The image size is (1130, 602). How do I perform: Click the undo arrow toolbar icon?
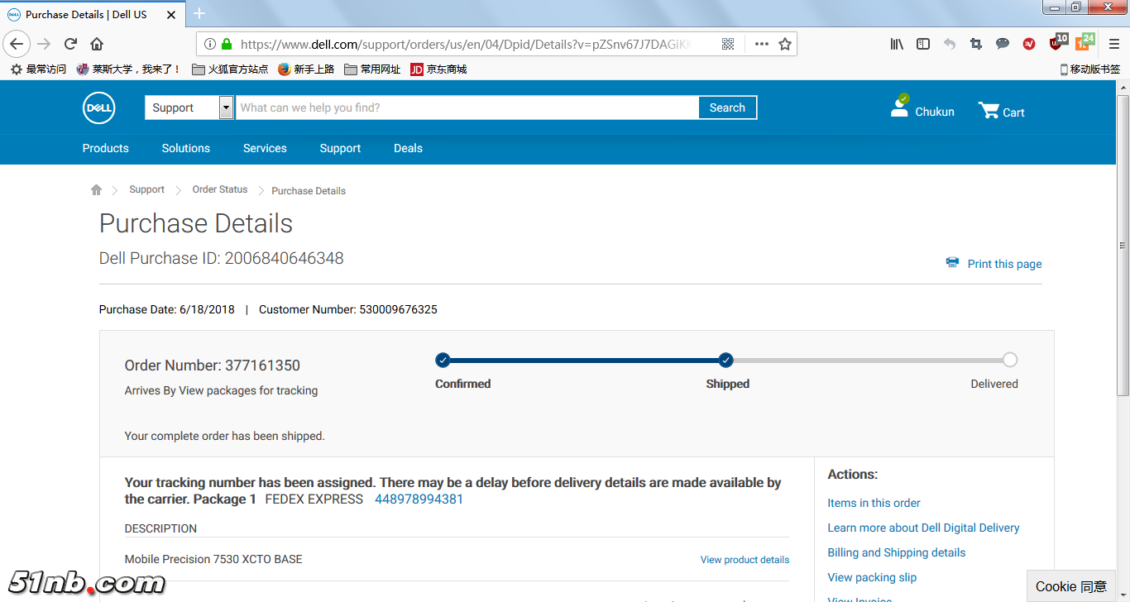[950, 44]
